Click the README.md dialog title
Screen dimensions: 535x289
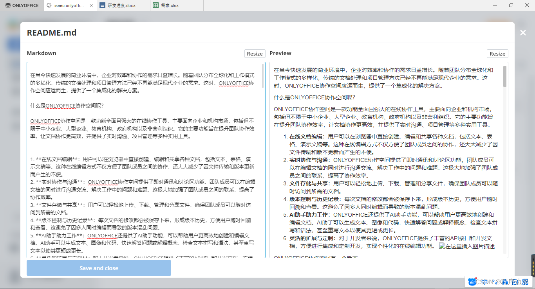click(x=52, y=32)
